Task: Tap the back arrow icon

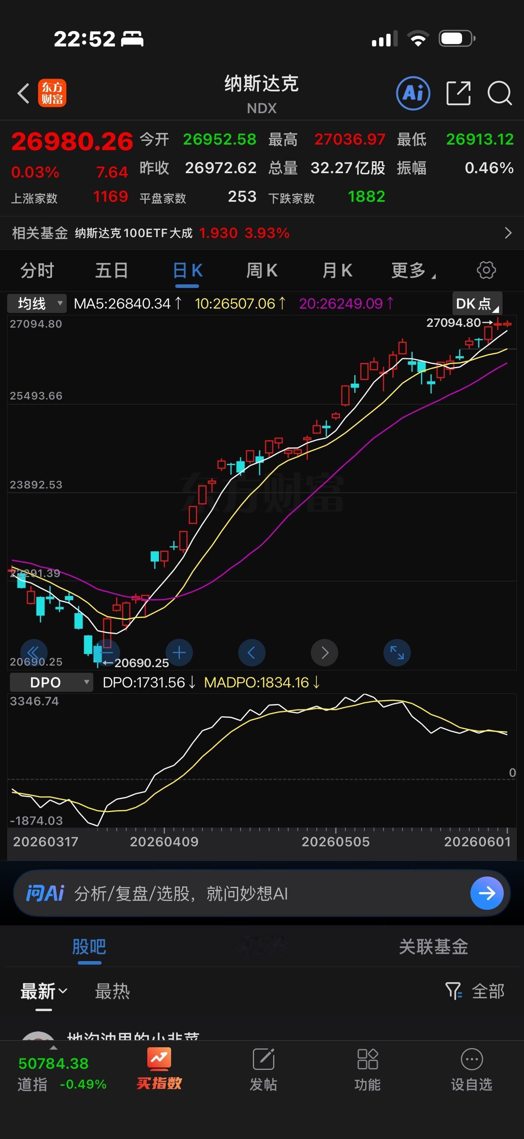Action: (23, 93)
